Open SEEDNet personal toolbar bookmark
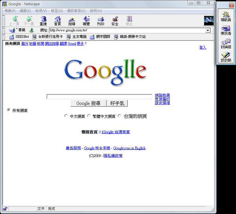236x214 pixels. 19,37
